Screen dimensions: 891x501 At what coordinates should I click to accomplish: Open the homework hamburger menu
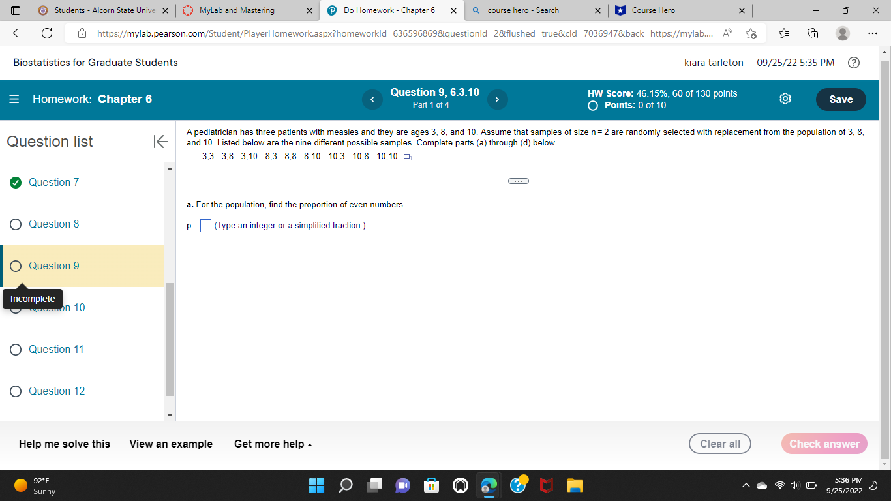coord(14,99)
